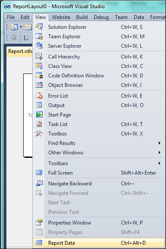Open the dropdown arrow next to New Project

21,27
